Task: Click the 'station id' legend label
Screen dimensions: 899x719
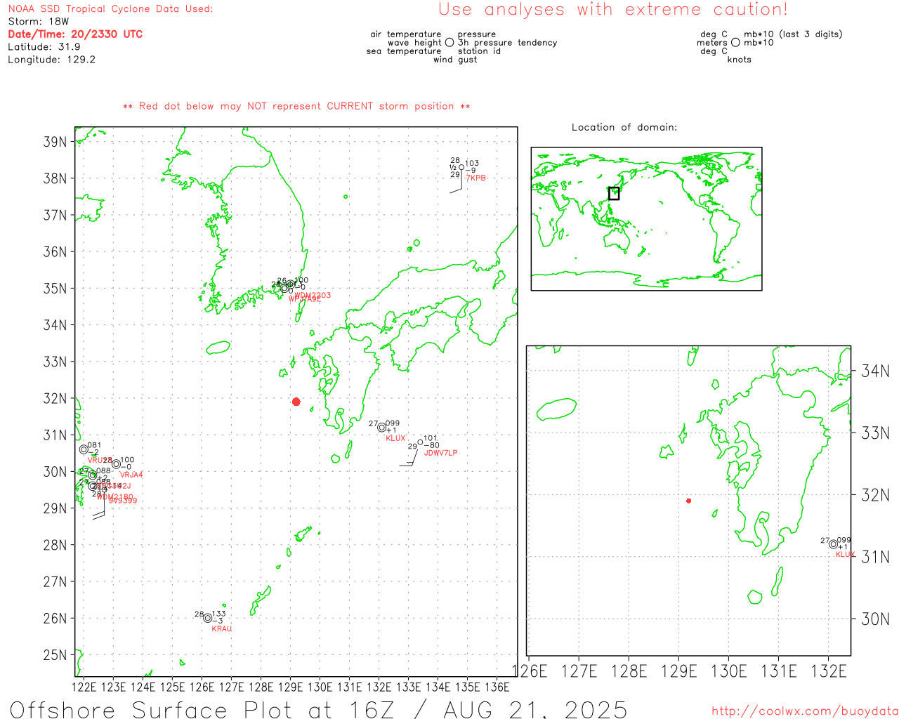Action: coord(479,51)
